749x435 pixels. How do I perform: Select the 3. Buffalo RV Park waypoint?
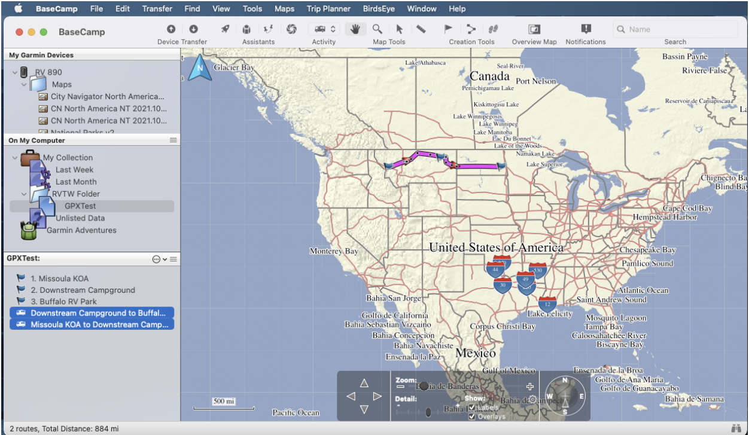(x=64, y=301)
